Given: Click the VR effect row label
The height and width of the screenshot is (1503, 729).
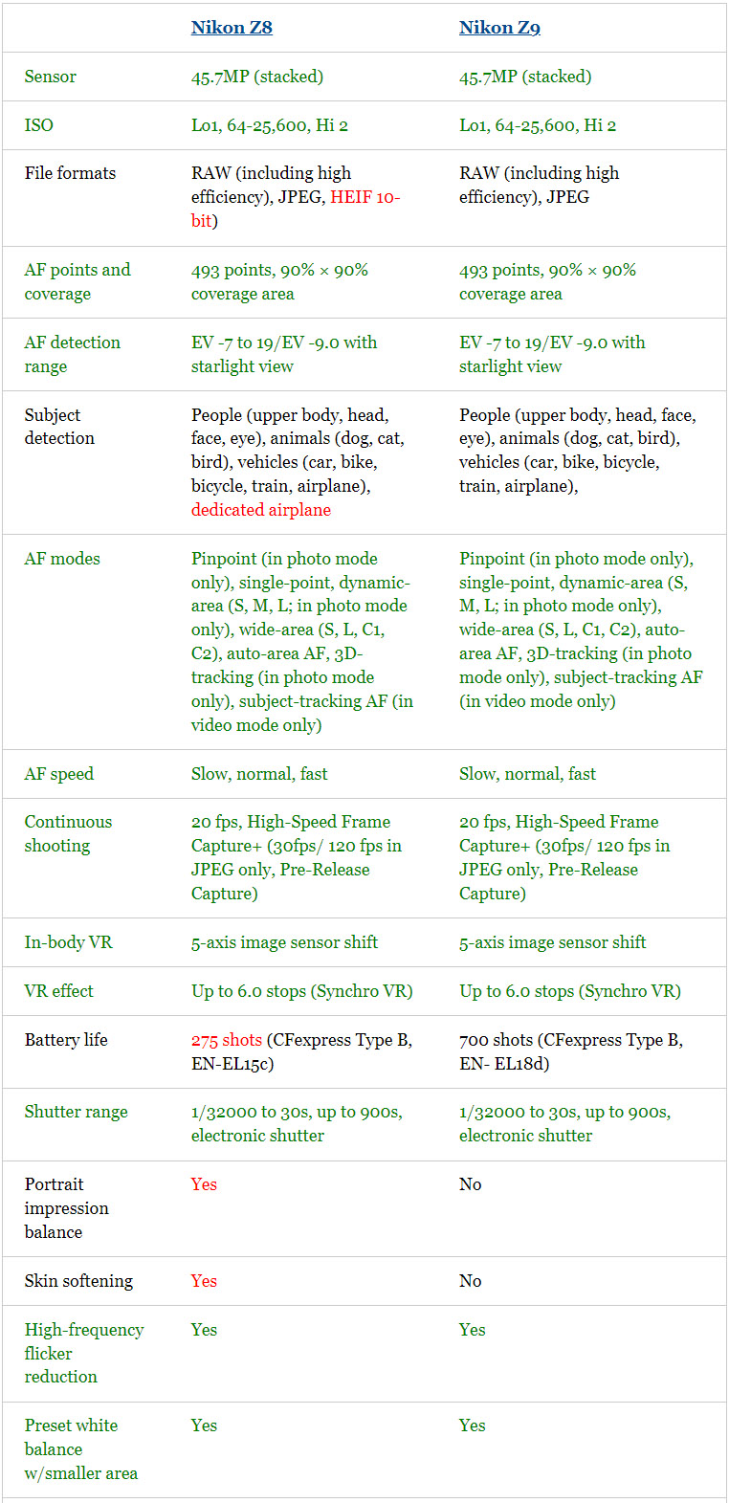Looking at the screenshot, I should pyautogui.click(x=59, y=991).
